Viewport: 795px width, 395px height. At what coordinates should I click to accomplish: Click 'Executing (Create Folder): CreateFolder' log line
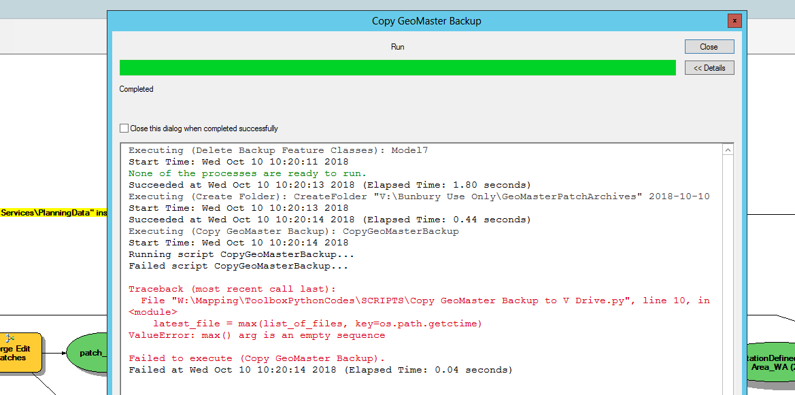coord(419,196)
